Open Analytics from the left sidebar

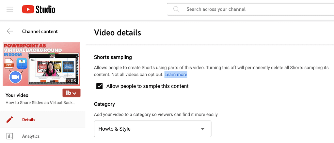(31, 136)
